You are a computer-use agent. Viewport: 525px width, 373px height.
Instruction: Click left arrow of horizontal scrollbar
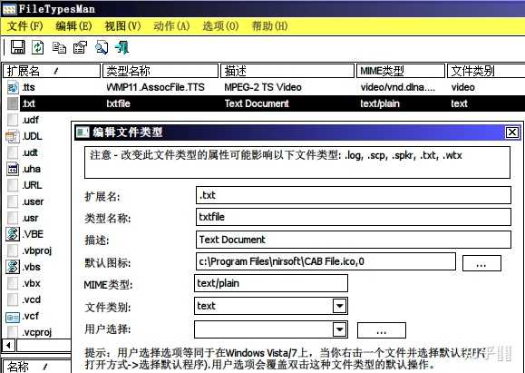8,345
